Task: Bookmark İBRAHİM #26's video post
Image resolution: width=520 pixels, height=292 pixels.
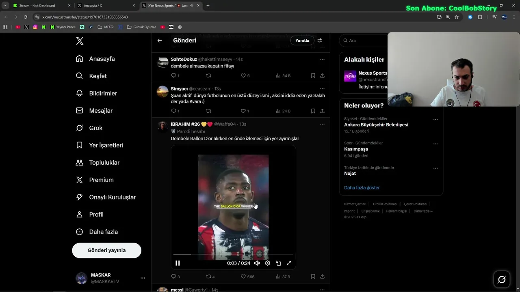Action: click(313, 277)
